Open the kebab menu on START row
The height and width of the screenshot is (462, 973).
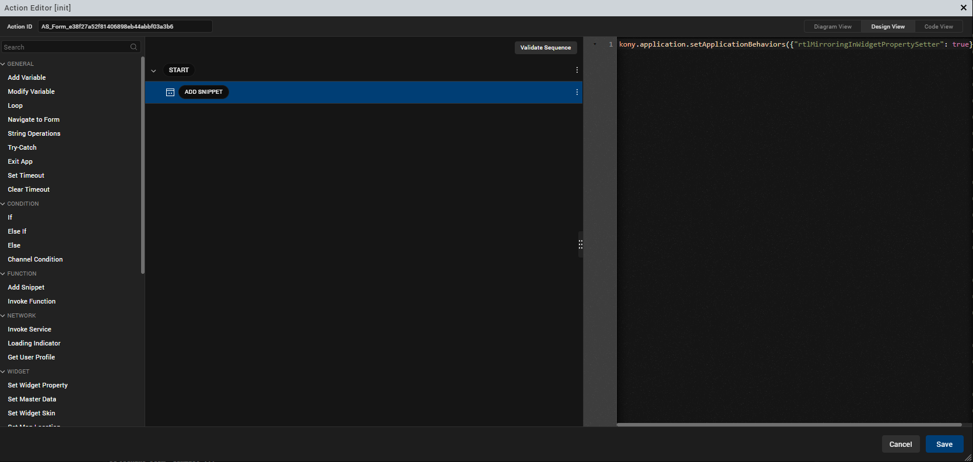[x=577, y=70]
